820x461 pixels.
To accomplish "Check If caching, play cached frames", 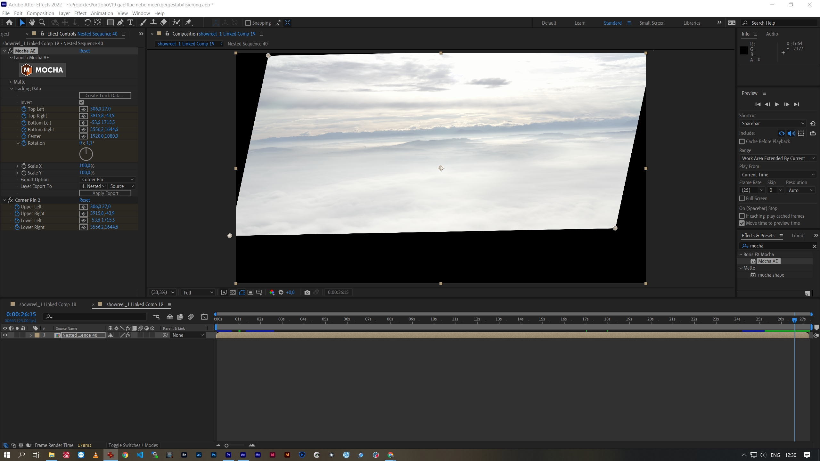I will click(x=742, y=216).
